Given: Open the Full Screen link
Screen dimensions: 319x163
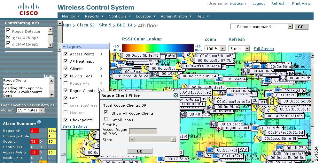Looking at the screenshot, I should (264, 49).
